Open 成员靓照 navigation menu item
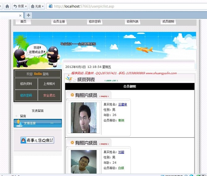The height and width of the screenshot is (176, 207). point(168,22)
